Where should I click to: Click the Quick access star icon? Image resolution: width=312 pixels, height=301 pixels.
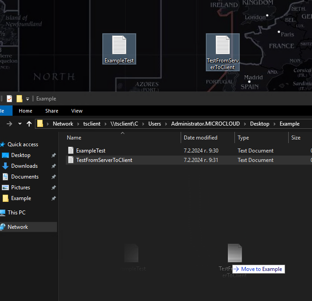pos(2,144)
